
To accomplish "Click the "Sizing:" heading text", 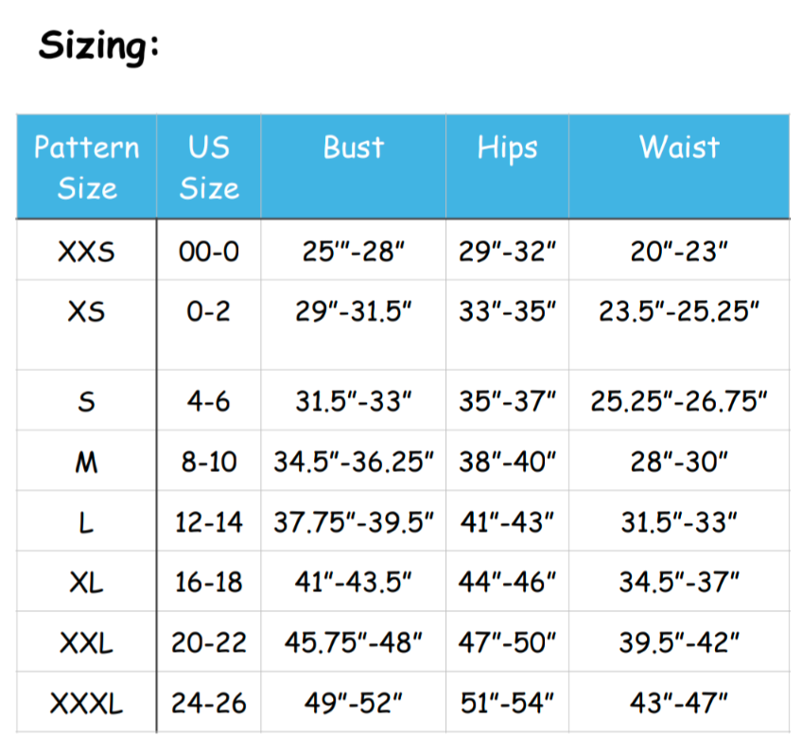I will pyautogui.click(x=98, y=46).
